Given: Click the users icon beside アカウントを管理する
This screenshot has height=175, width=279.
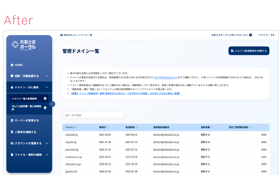Looking at the screenshot, I should (12, 143).
